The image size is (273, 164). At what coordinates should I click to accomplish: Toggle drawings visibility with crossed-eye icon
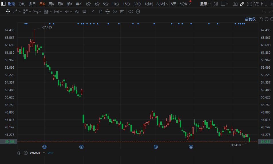coord(115,11)
